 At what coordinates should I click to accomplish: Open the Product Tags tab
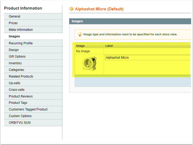click(33, 103)
